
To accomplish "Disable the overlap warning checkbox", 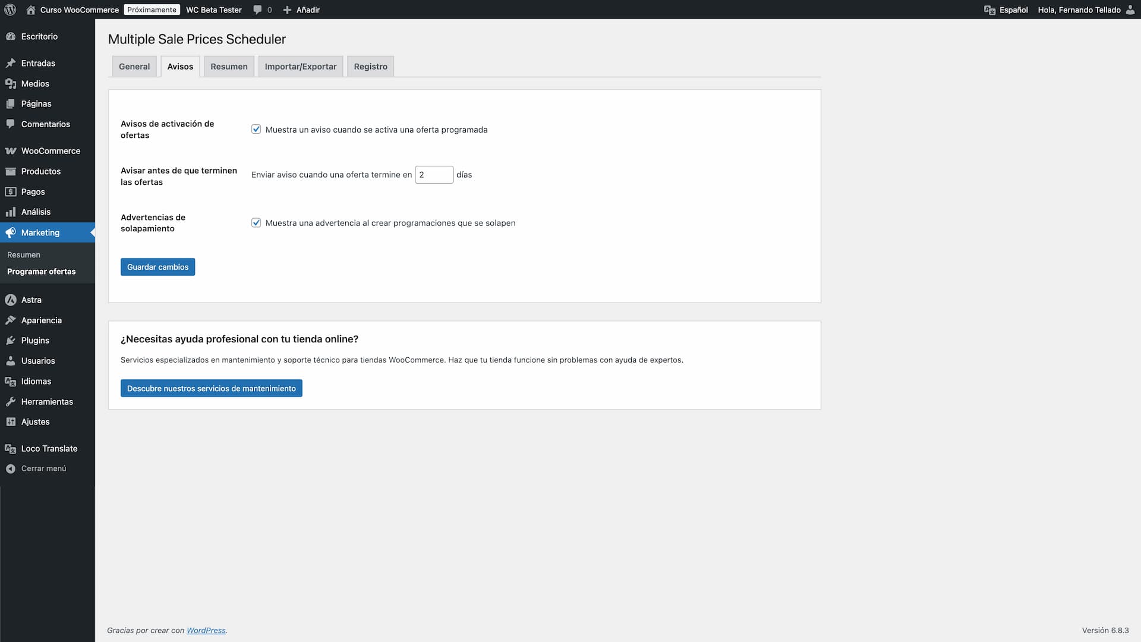I will point(256,222).
